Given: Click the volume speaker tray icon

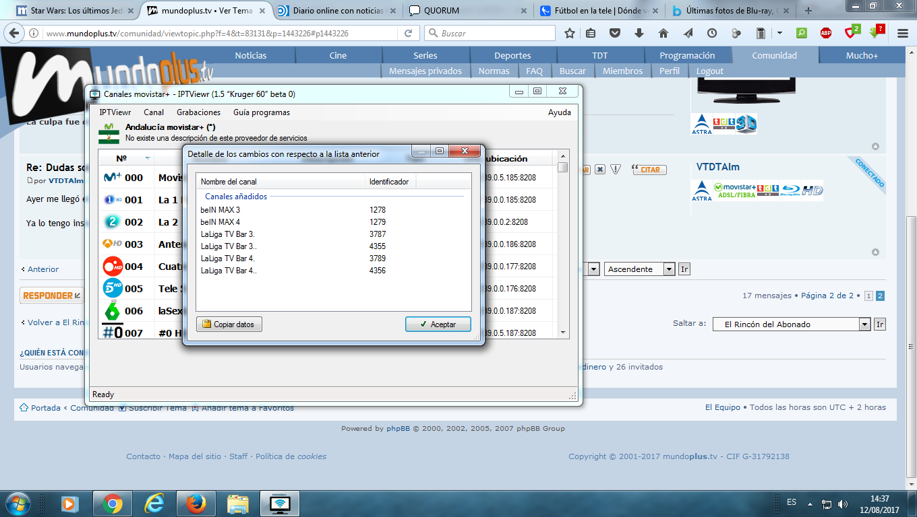Looking at the screenshot, I should (842, 504).
